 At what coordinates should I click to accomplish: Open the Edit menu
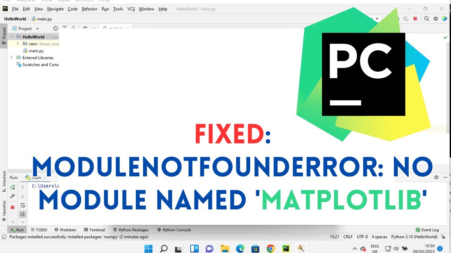click(x=26, y=9)
